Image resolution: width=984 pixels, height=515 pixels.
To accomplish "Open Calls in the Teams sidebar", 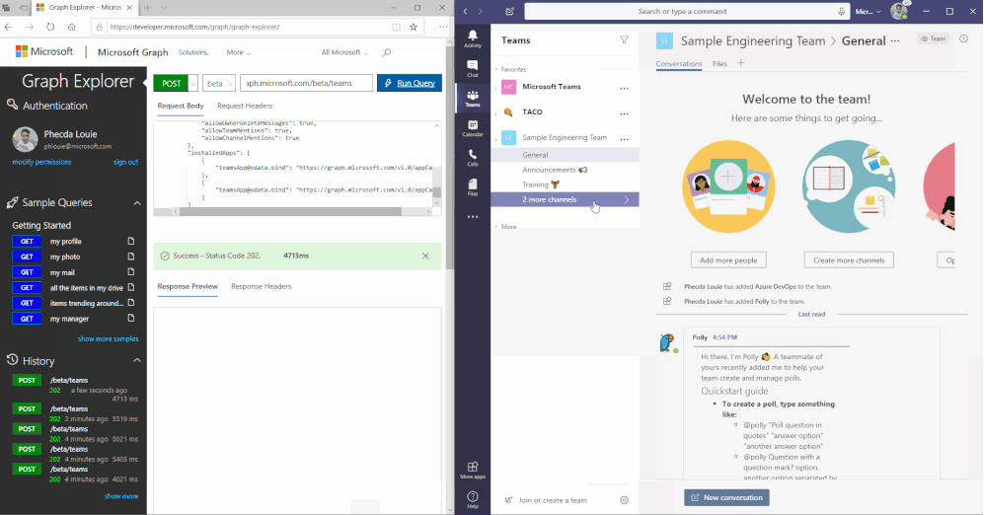I will [x=473, y=157].
